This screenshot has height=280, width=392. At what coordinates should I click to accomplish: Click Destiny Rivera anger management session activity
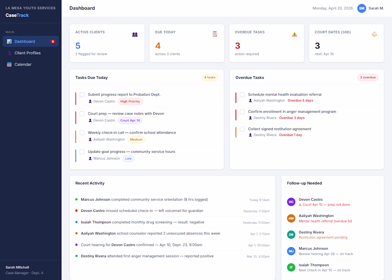click(x=172, y=256)
